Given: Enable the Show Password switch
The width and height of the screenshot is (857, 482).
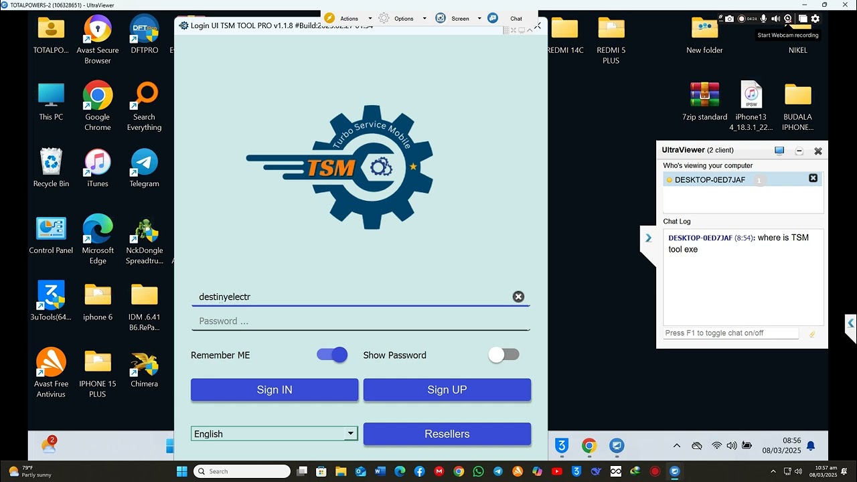Looking at the screenshot, I should click(504, 355).
